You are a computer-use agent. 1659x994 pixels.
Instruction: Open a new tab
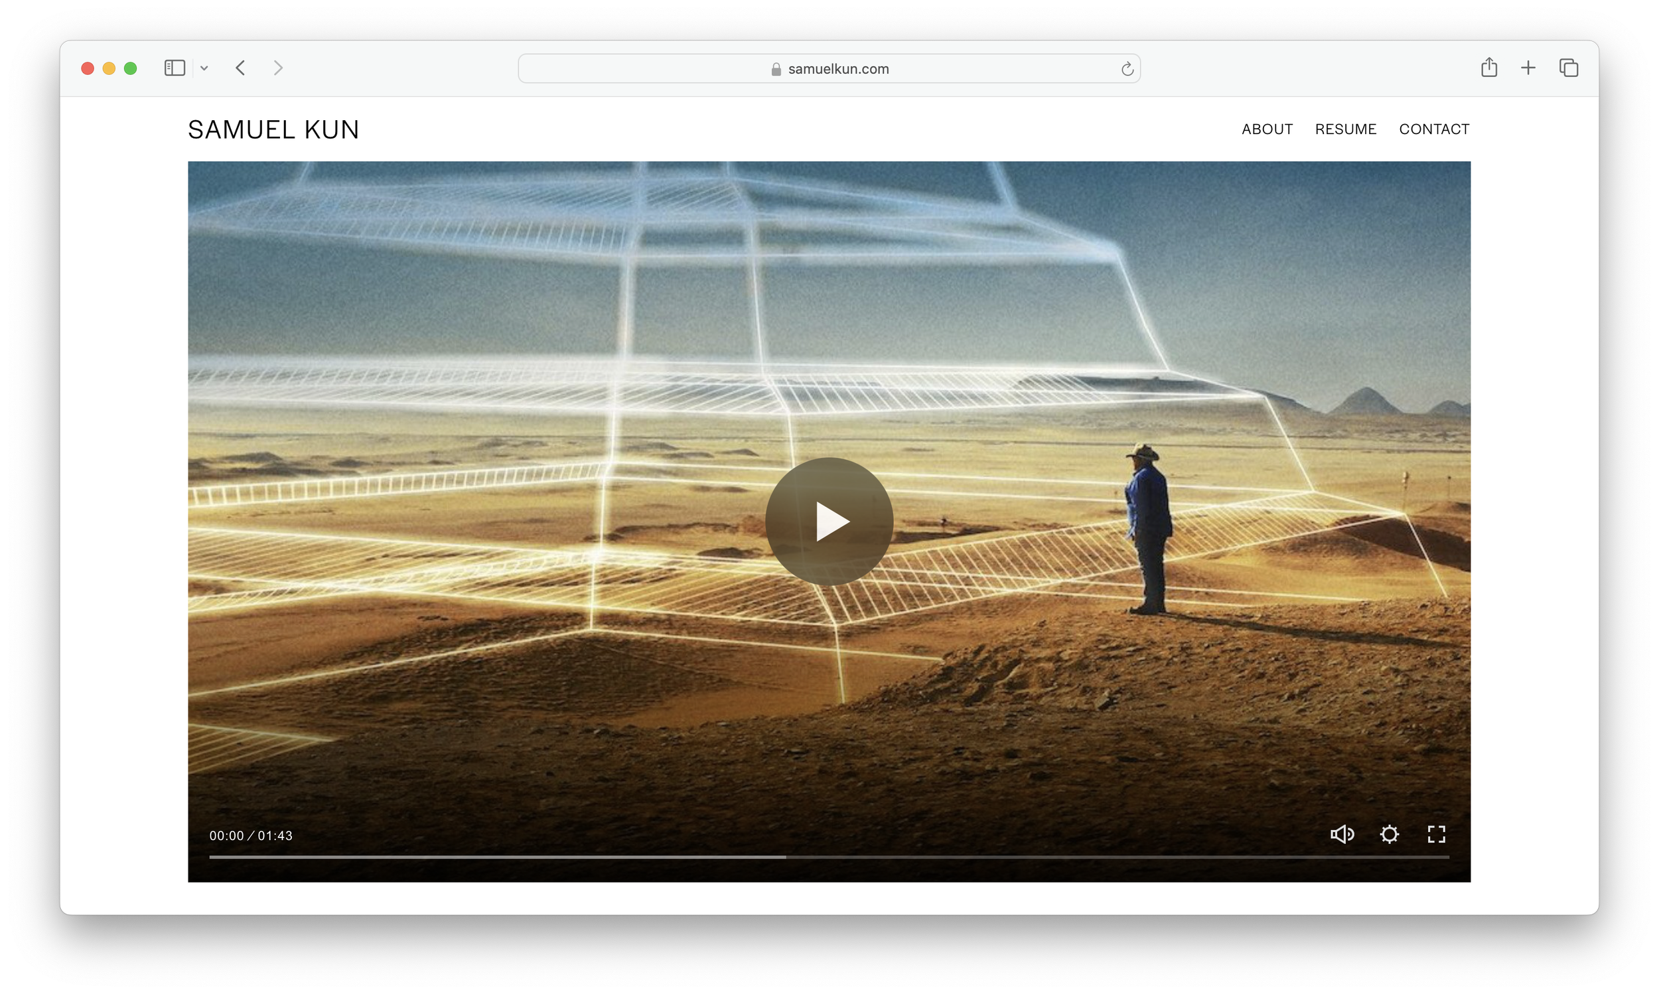pyautogui.click(x=1528, y=68)
